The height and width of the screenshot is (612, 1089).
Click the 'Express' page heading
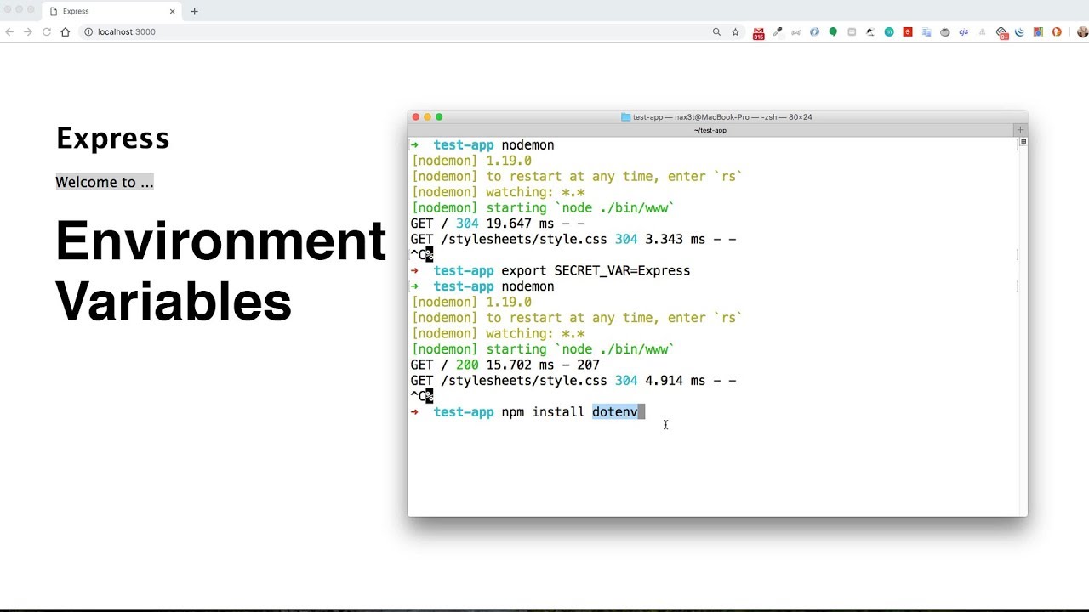113,138
